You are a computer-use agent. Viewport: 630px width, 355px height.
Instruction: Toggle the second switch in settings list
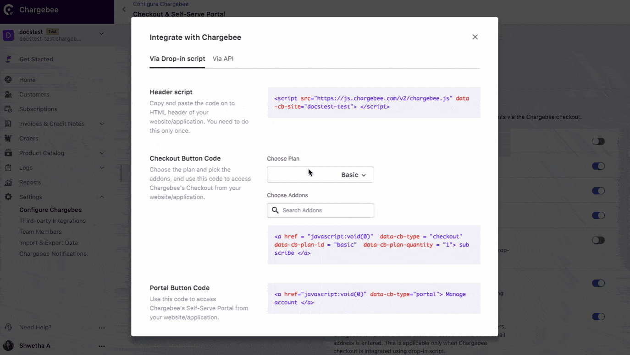[598, 167]
